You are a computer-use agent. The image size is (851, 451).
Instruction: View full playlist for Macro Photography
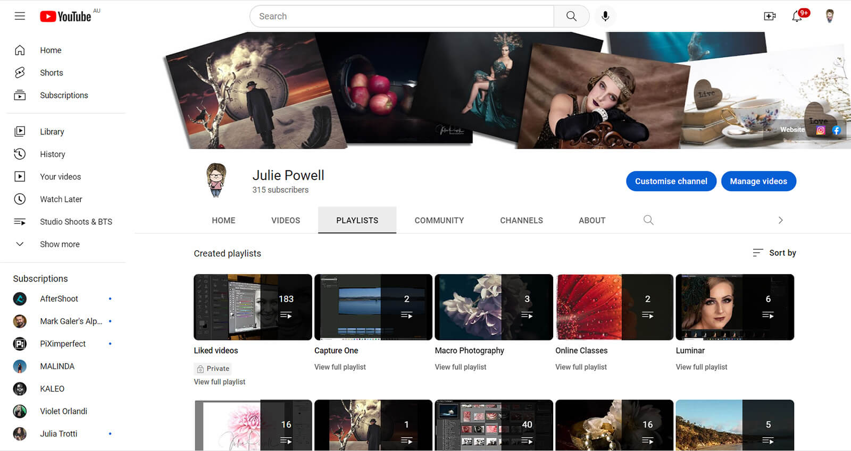[x=460, y=367]
